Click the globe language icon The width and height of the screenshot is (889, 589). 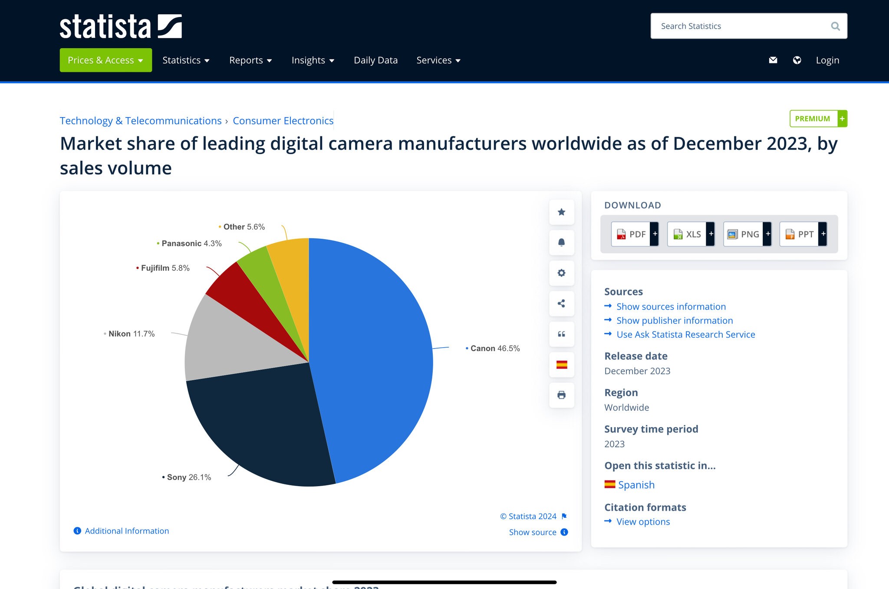pos(797,60)
